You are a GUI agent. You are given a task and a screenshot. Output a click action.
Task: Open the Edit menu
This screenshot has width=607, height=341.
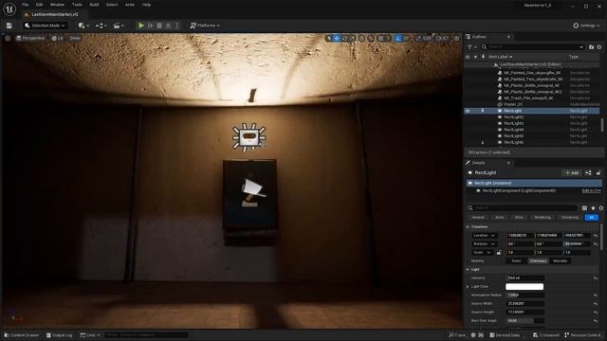[40, 5]
